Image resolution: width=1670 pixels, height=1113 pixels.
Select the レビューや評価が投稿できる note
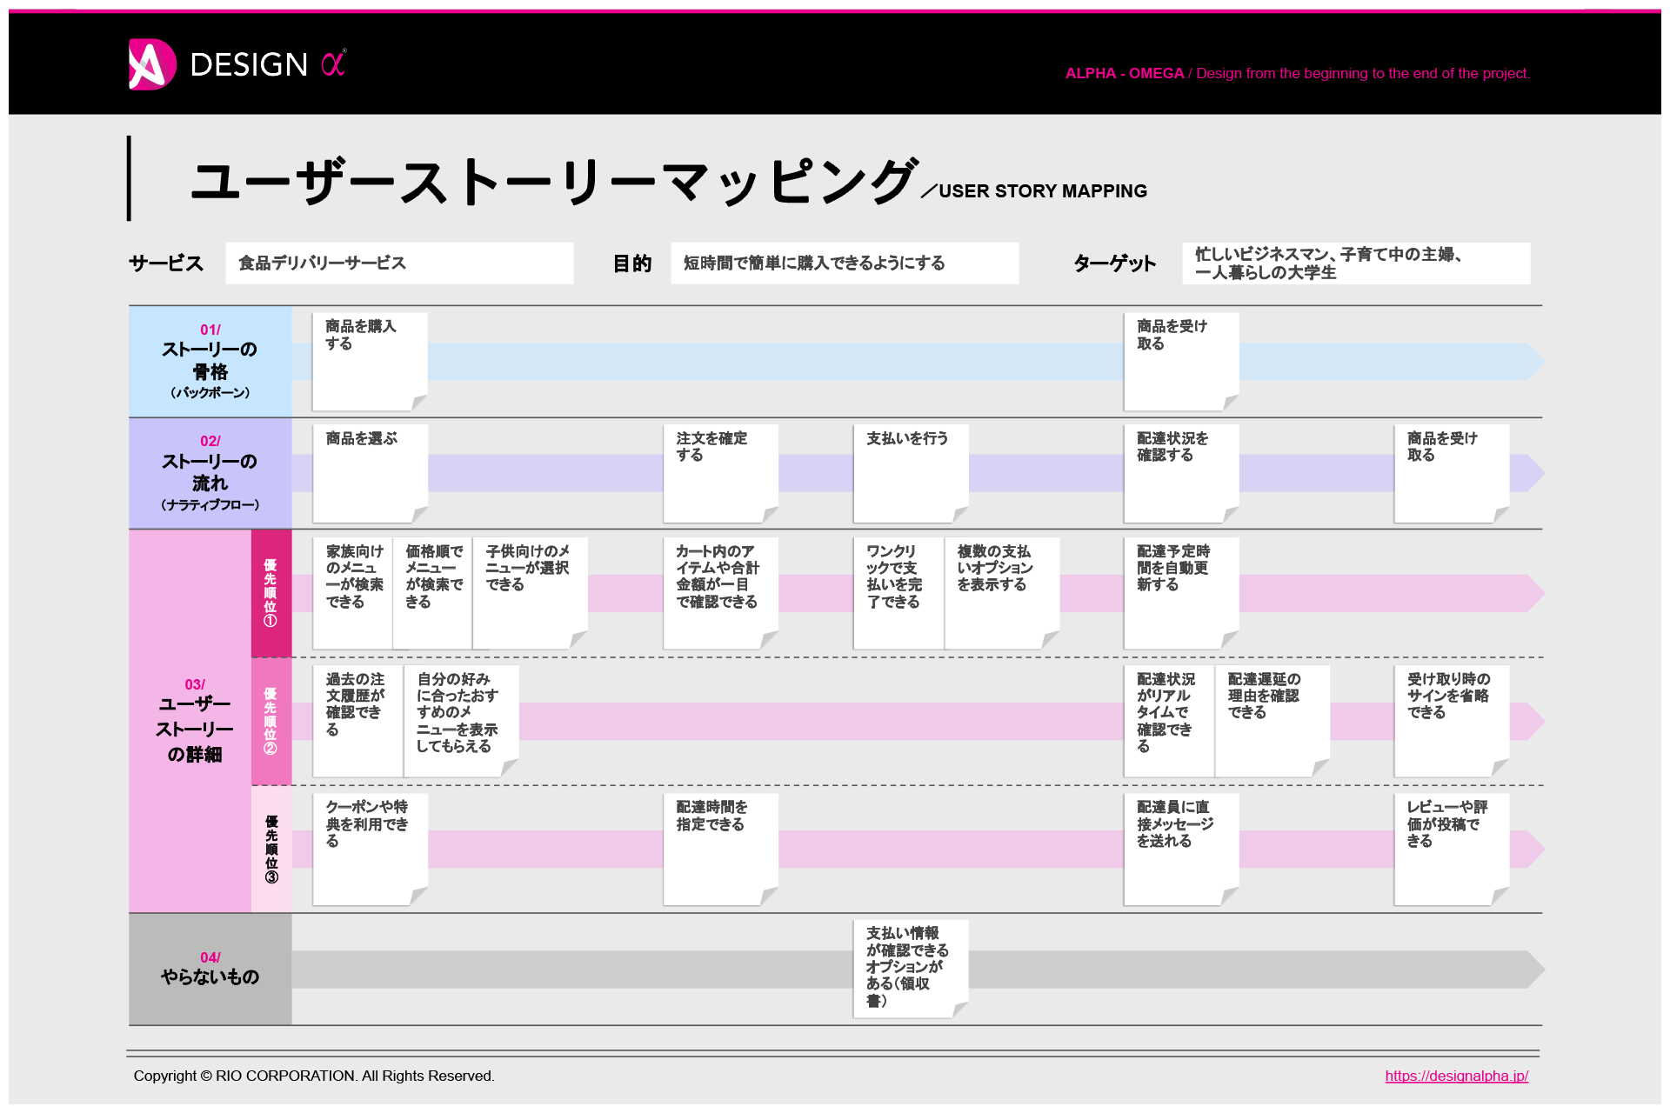(1452, 850)
